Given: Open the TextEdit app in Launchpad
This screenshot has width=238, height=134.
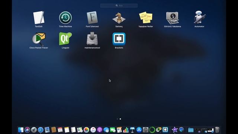Looking at the screenshot, I should tap(39, 17).
